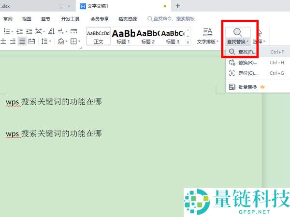Toggle right alignment
290x217 pixels.
tap(13, 41)
